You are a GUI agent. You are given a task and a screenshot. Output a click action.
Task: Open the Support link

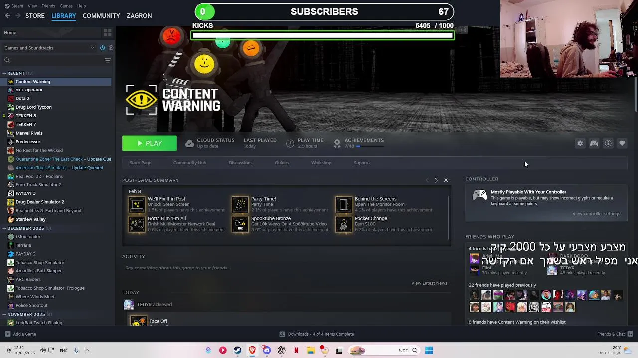tap(362, 163)
